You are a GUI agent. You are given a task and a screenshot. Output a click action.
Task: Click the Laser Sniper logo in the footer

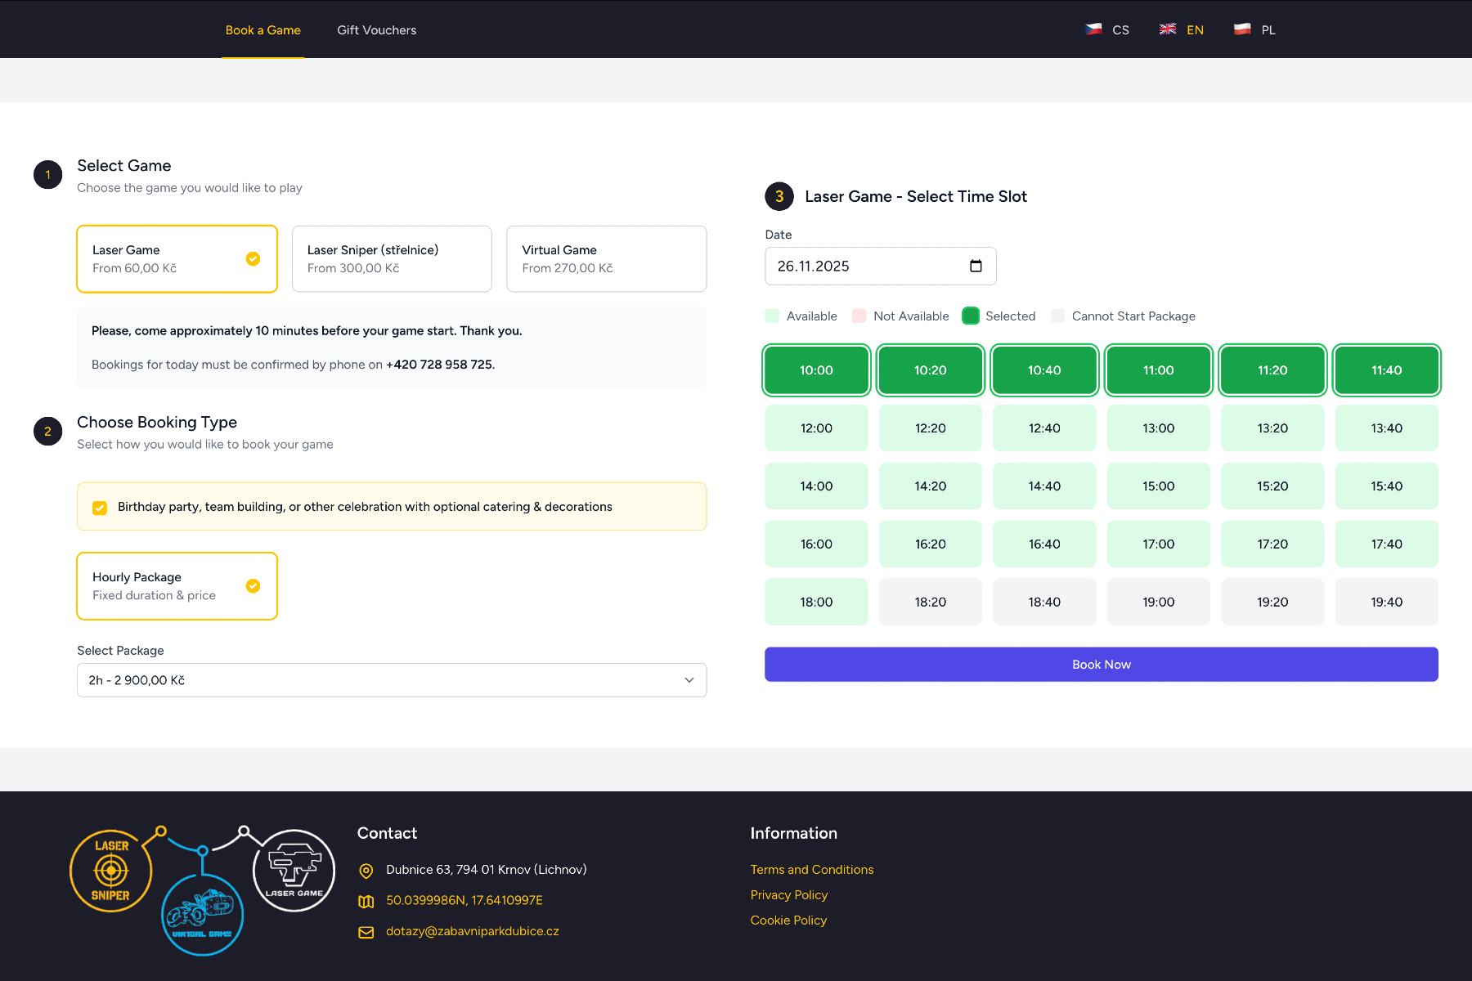(110, 870)
